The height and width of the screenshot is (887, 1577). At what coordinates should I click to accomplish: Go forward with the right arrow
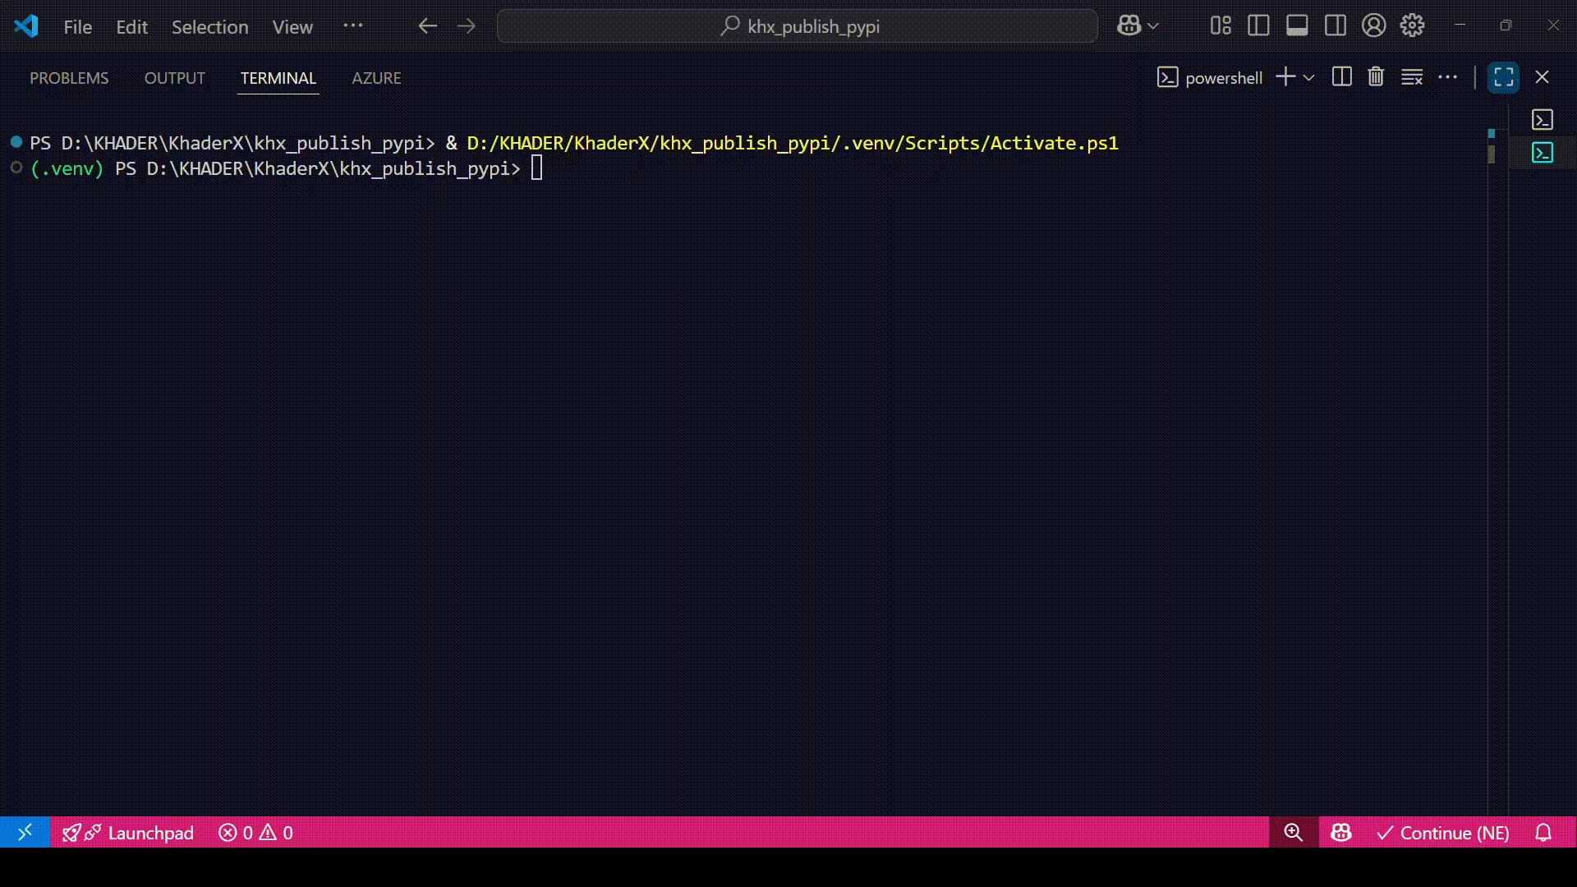coord(467,26)
